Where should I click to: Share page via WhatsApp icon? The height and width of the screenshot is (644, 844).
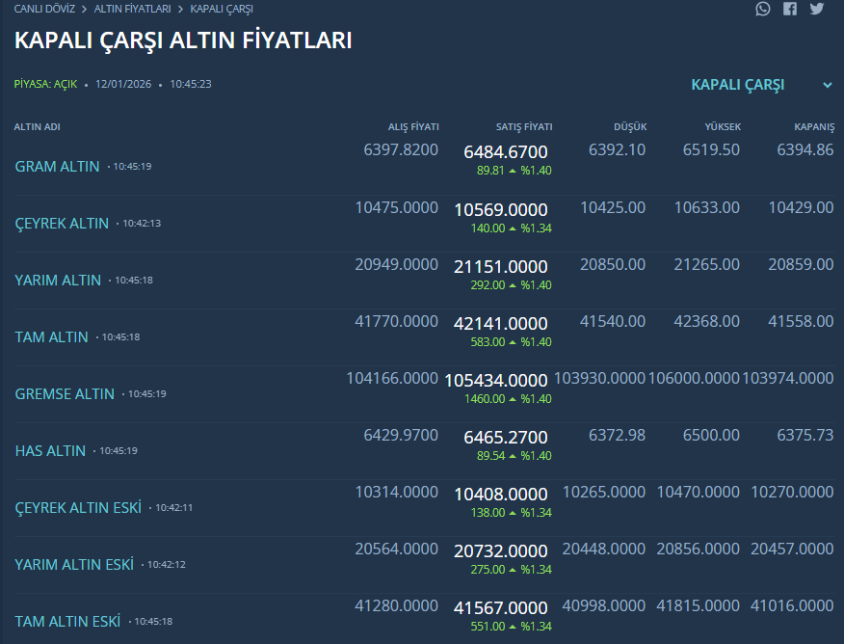click(x=763, y=9)
